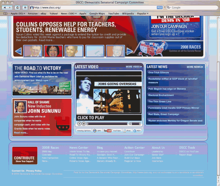Click the Google search magnifier icon
The image size is (220, 186).
(168, 7)
